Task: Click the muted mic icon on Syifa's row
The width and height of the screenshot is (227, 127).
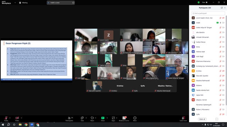Action: (220, 114)
